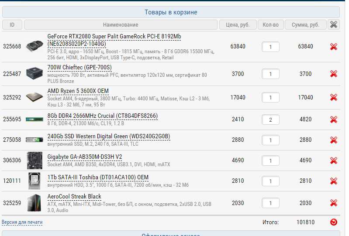Select product ID 325259
349x236 pixels.
12,203
